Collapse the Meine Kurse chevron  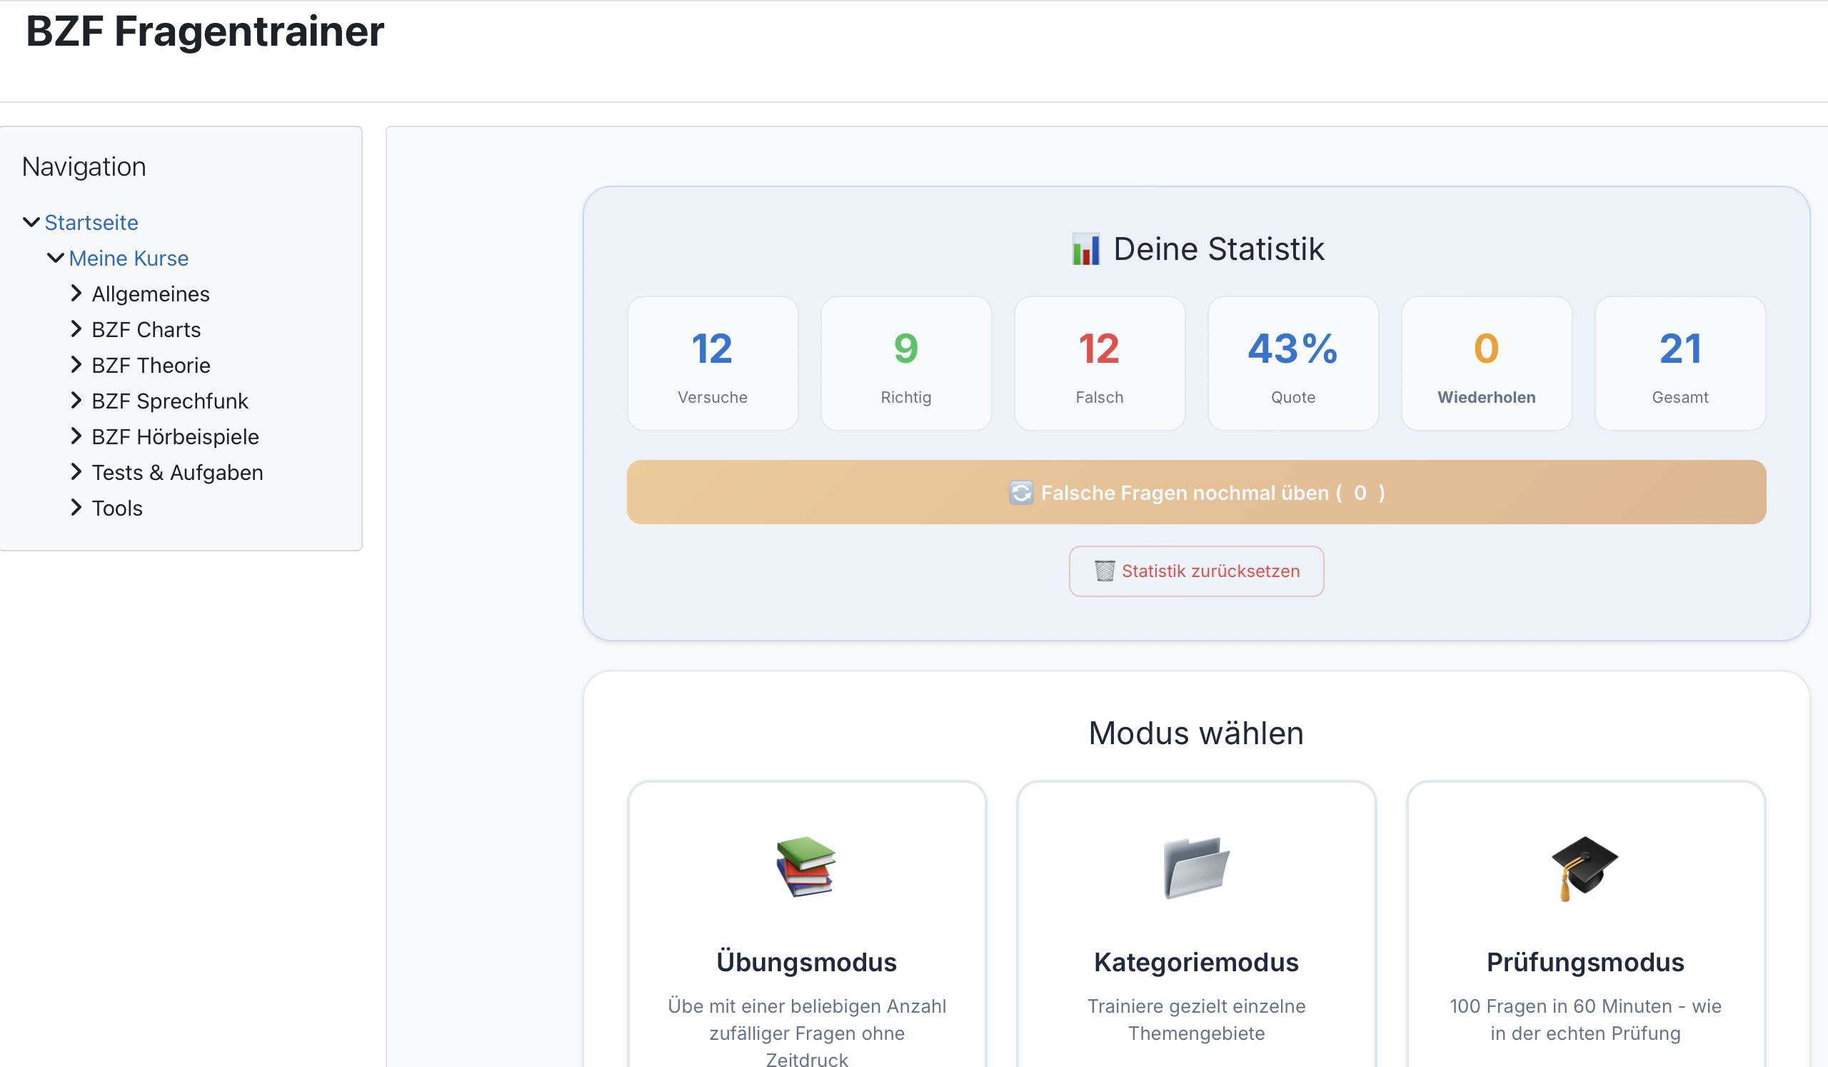coord(56,259)
